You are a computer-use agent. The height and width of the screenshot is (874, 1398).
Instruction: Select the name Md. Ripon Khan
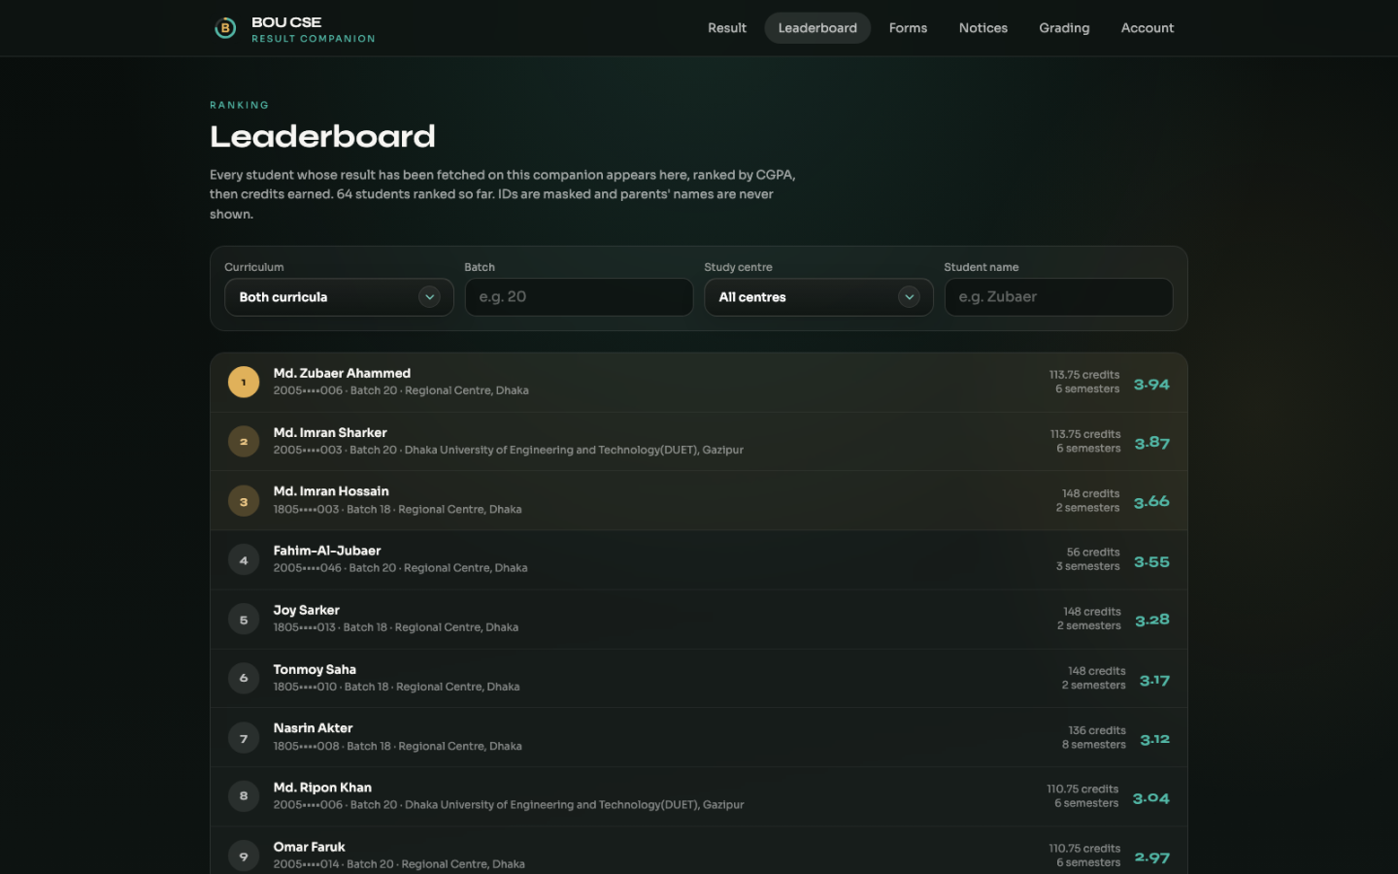[322, 788]
